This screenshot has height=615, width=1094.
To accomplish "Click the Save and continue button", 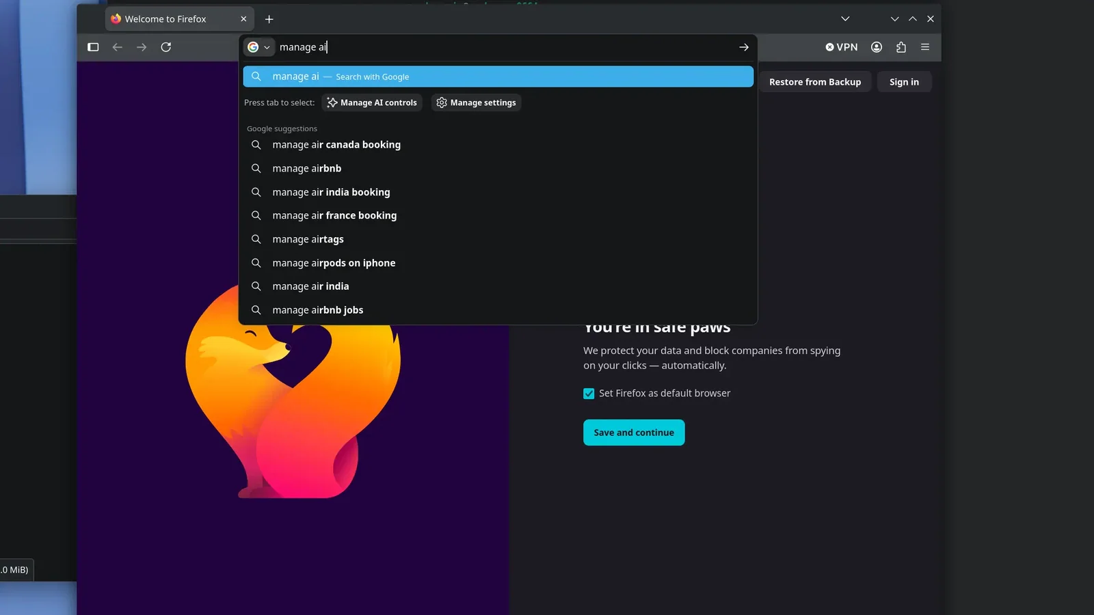I will pyautogui.click(x=634, y=433).
